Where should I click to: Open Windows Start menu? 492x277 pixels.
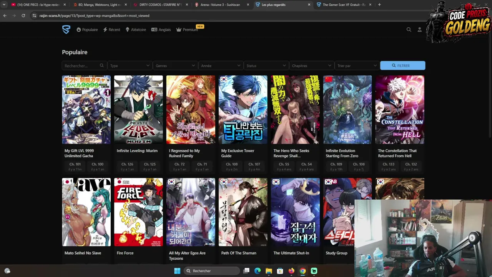pos(177,271)
